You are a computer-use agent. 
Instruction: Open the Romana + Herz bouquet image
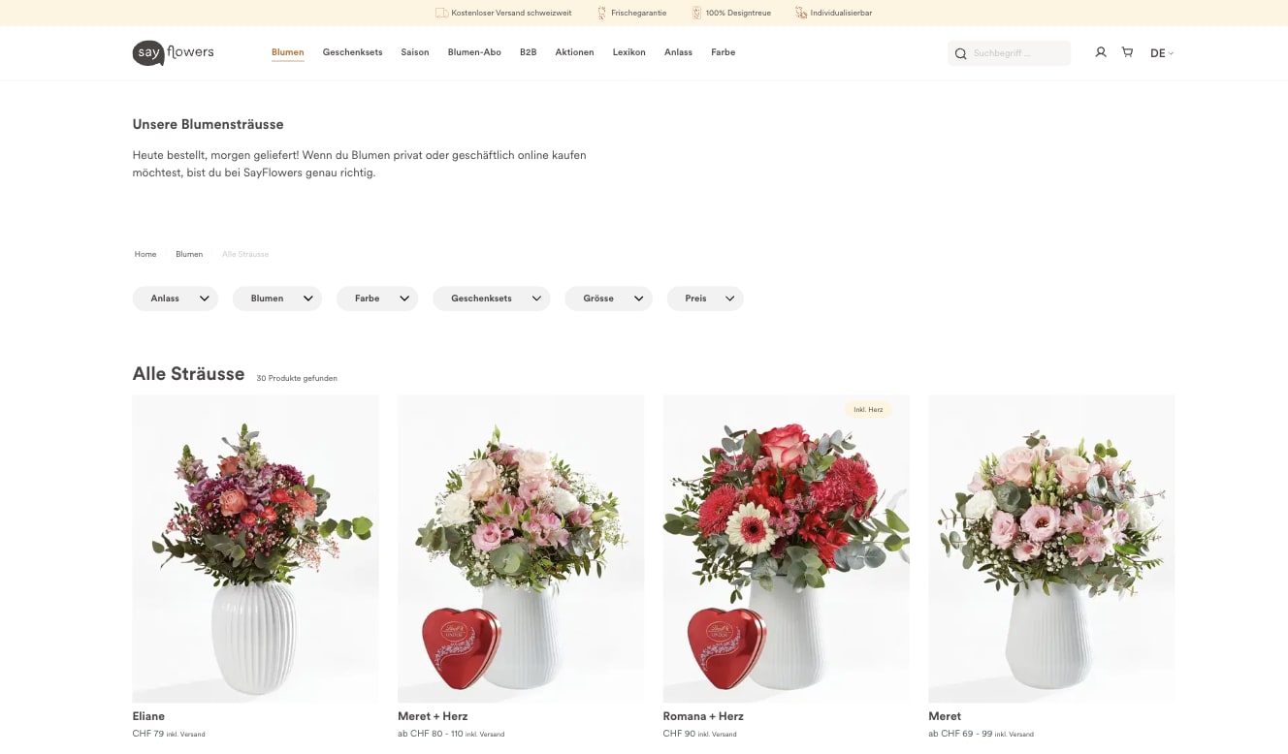(x=787, y=549)
